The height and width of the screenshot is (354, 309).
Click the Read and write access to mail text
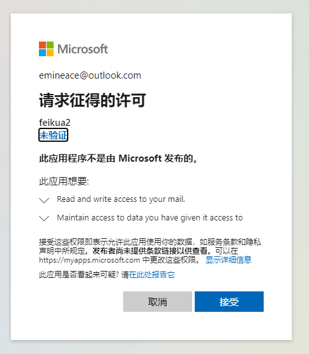[121, 199]
